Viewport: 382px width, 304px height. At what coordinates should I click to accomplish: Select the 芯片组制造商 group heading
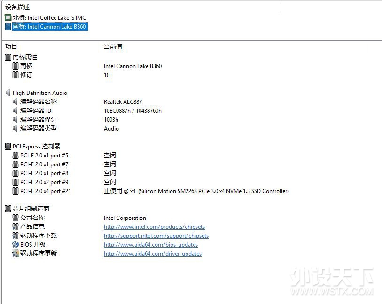[x=31, y=209]
